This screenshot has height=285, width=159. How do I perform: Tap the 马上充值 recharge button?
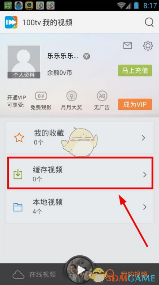click(x=135, y=70)
